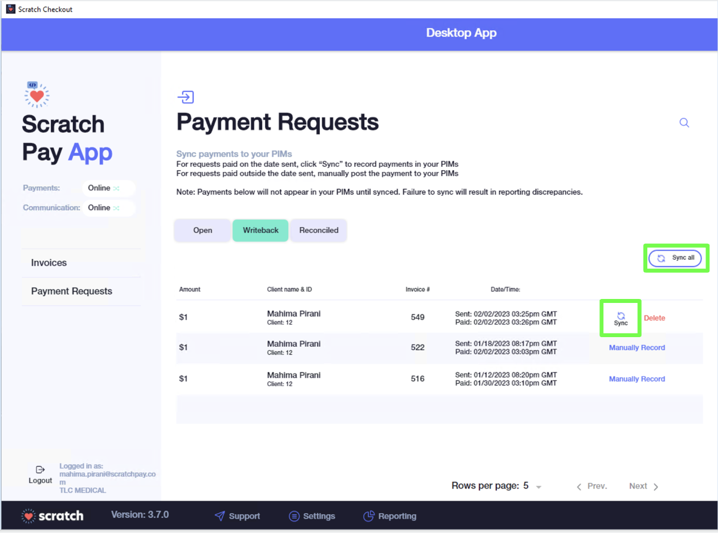The height and width of the screenshot is (533, 718).
Task: Click the Payment Requests page heading
Action: pos(278,122)
